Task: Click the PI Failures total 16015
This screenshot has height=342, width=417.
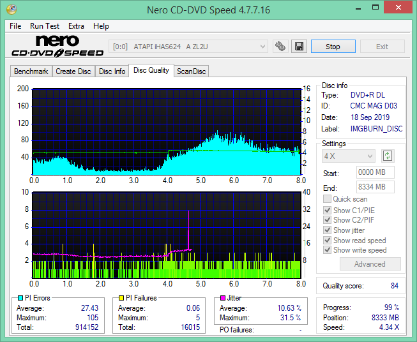Action: click(190, 327)
